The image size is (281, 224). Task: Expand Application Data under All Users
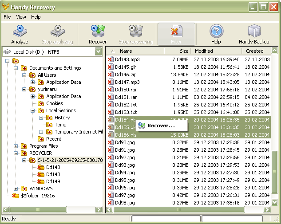point(32,82)
